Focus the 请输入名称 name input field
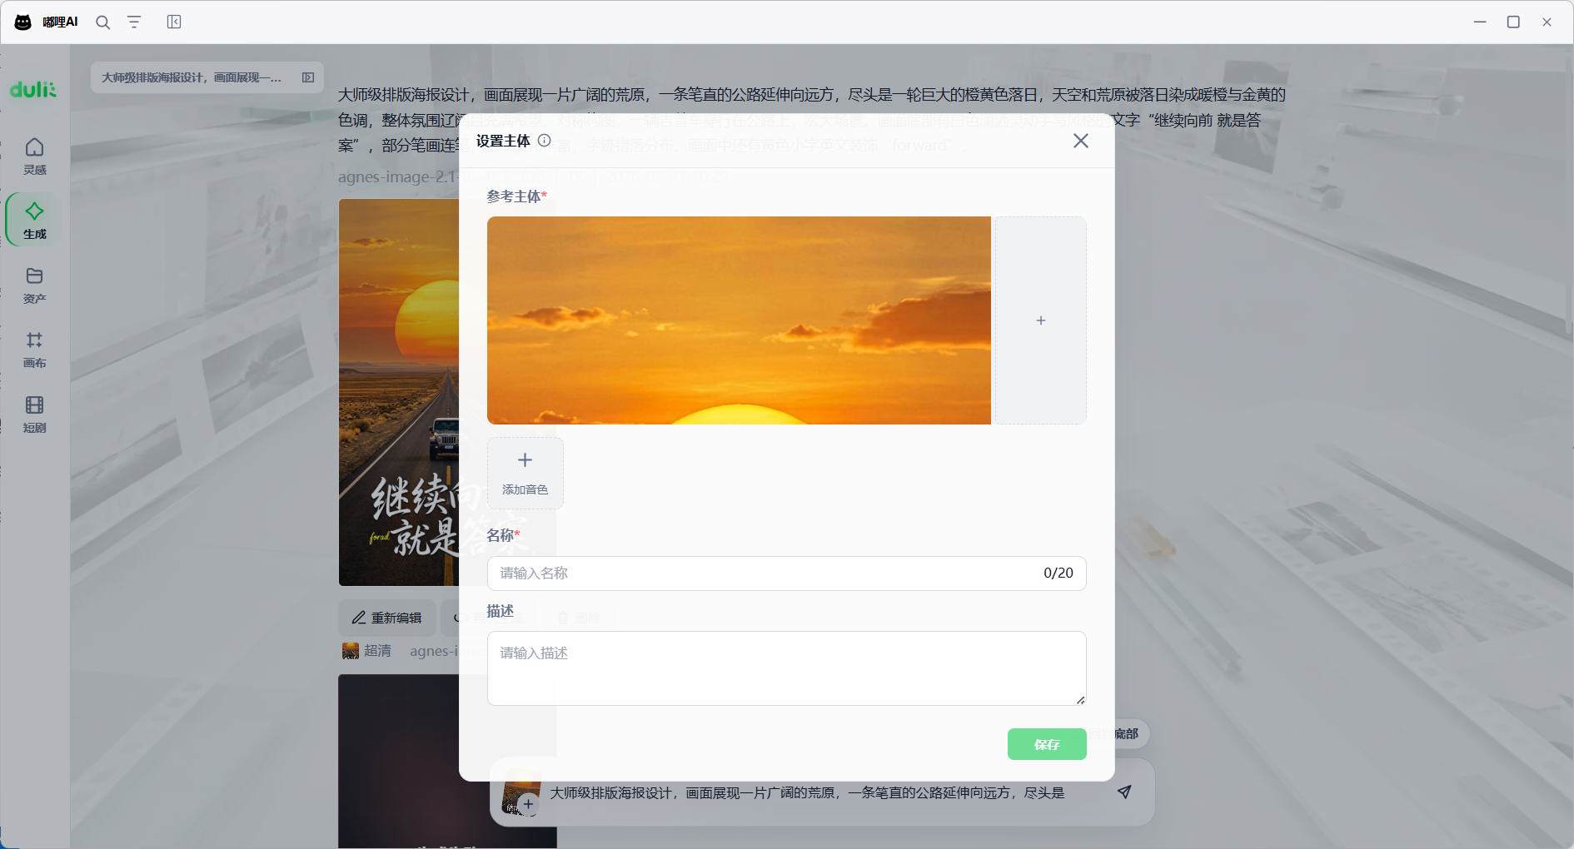The height and width of the screenshot is (849, 1574). pos(786,573)
